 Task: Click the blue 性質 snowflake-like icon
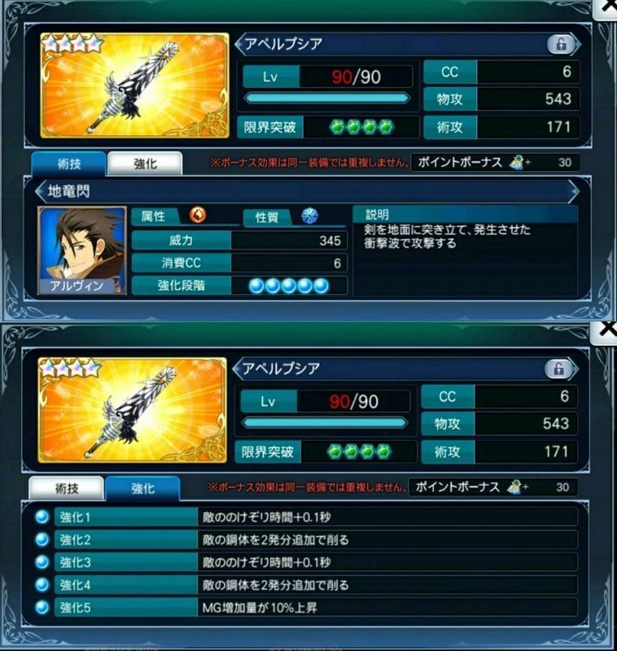click(x=309, y=216)
